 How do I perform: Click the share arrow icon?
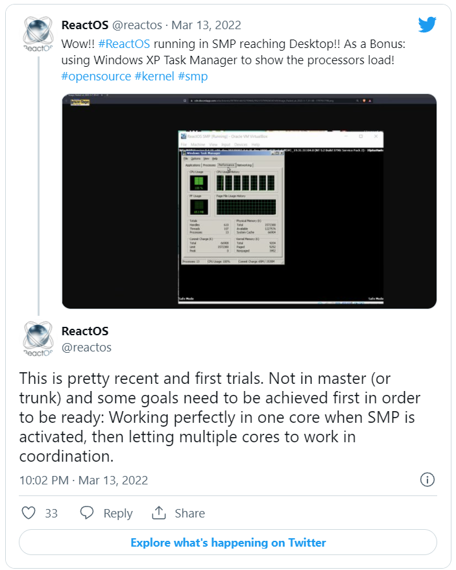(x=159, y=513)
